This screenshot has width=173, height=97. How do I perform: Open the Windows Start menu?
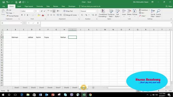coord(3,95)
